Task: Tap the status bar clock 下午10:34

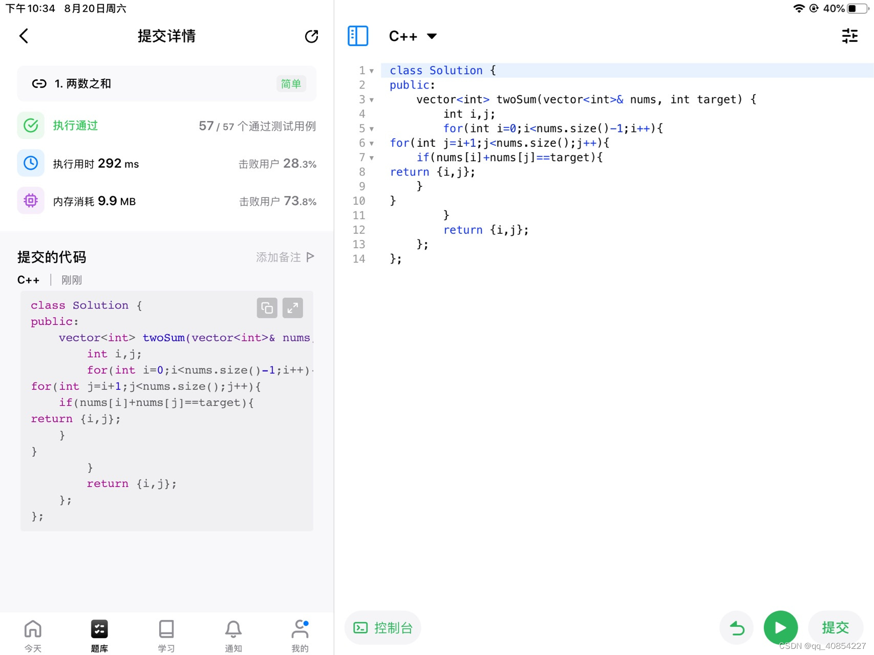Action: pos(30,8)
